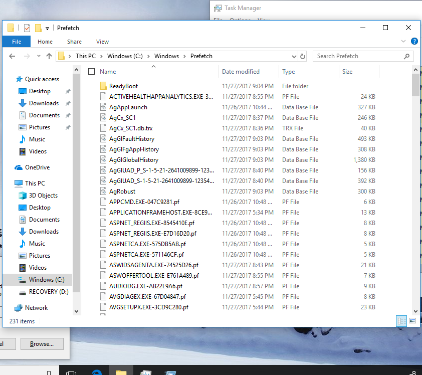This screenshot has width=422, height=375.
Task: Sort by the Type column
Action: (289, 72)
